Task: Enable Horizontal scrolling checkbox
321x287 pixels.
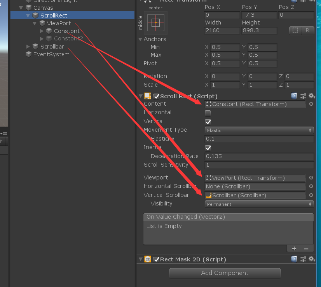Action: click(x=208, y=113)
